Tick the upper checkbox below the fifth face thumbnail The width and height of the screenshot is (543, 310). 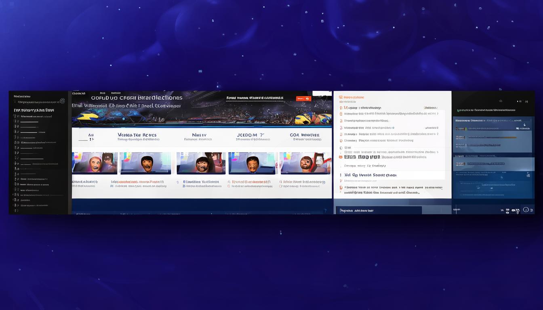pos(280,182)
